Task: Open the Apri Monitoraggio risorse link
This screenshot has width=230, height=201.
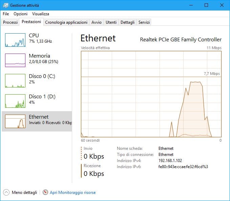Action: 73,193
